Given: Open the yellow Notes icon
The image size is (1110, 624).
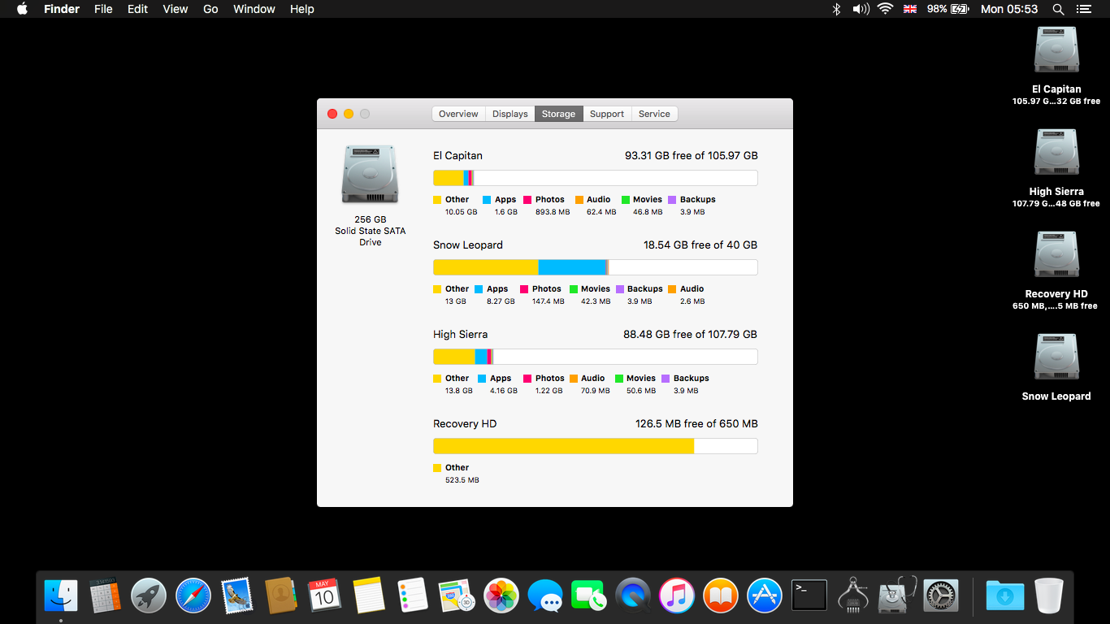Looking at the screenshot, I should (x=368, y=596).
